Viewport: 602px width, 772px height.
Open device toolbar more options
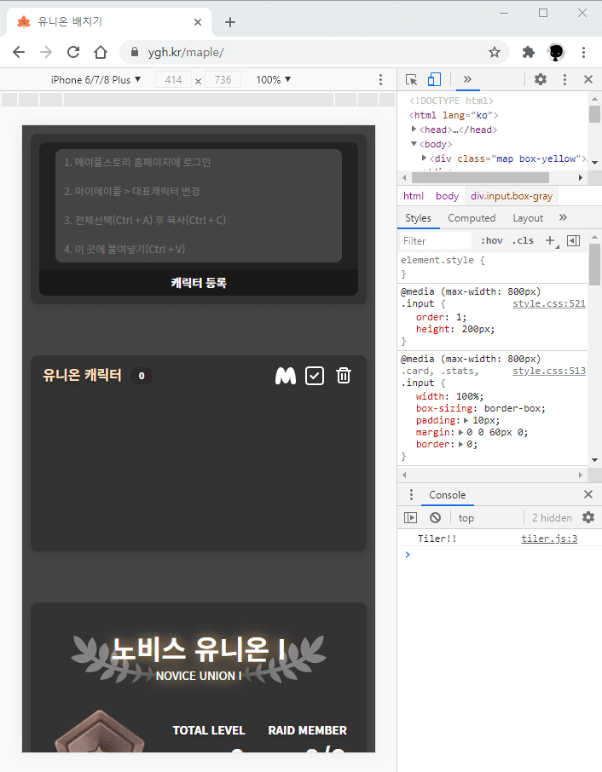point(380,80)
